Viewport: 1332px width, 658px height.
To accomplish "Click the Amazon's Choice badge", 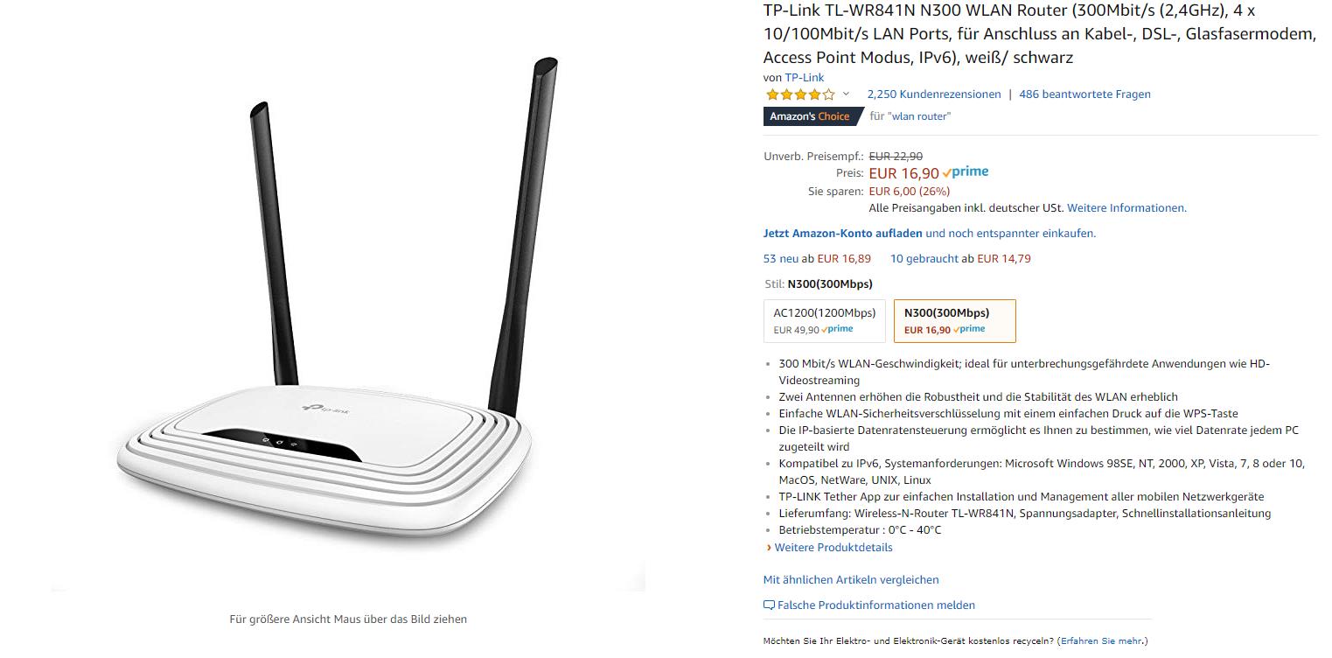I will click(813, 116).
